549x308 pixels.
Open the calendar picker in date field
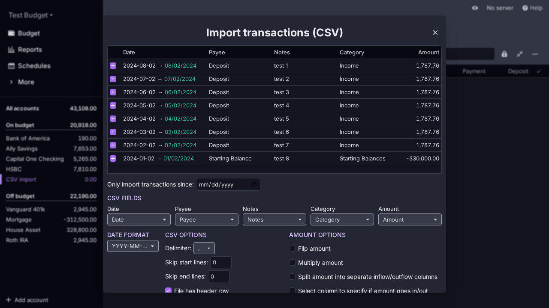[x=254, y=184]
